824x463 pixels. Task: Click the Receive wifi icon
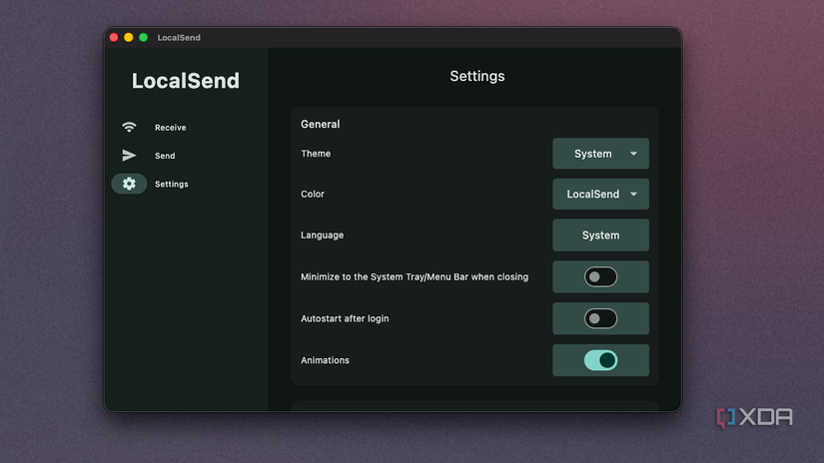(x=129, y=127)
